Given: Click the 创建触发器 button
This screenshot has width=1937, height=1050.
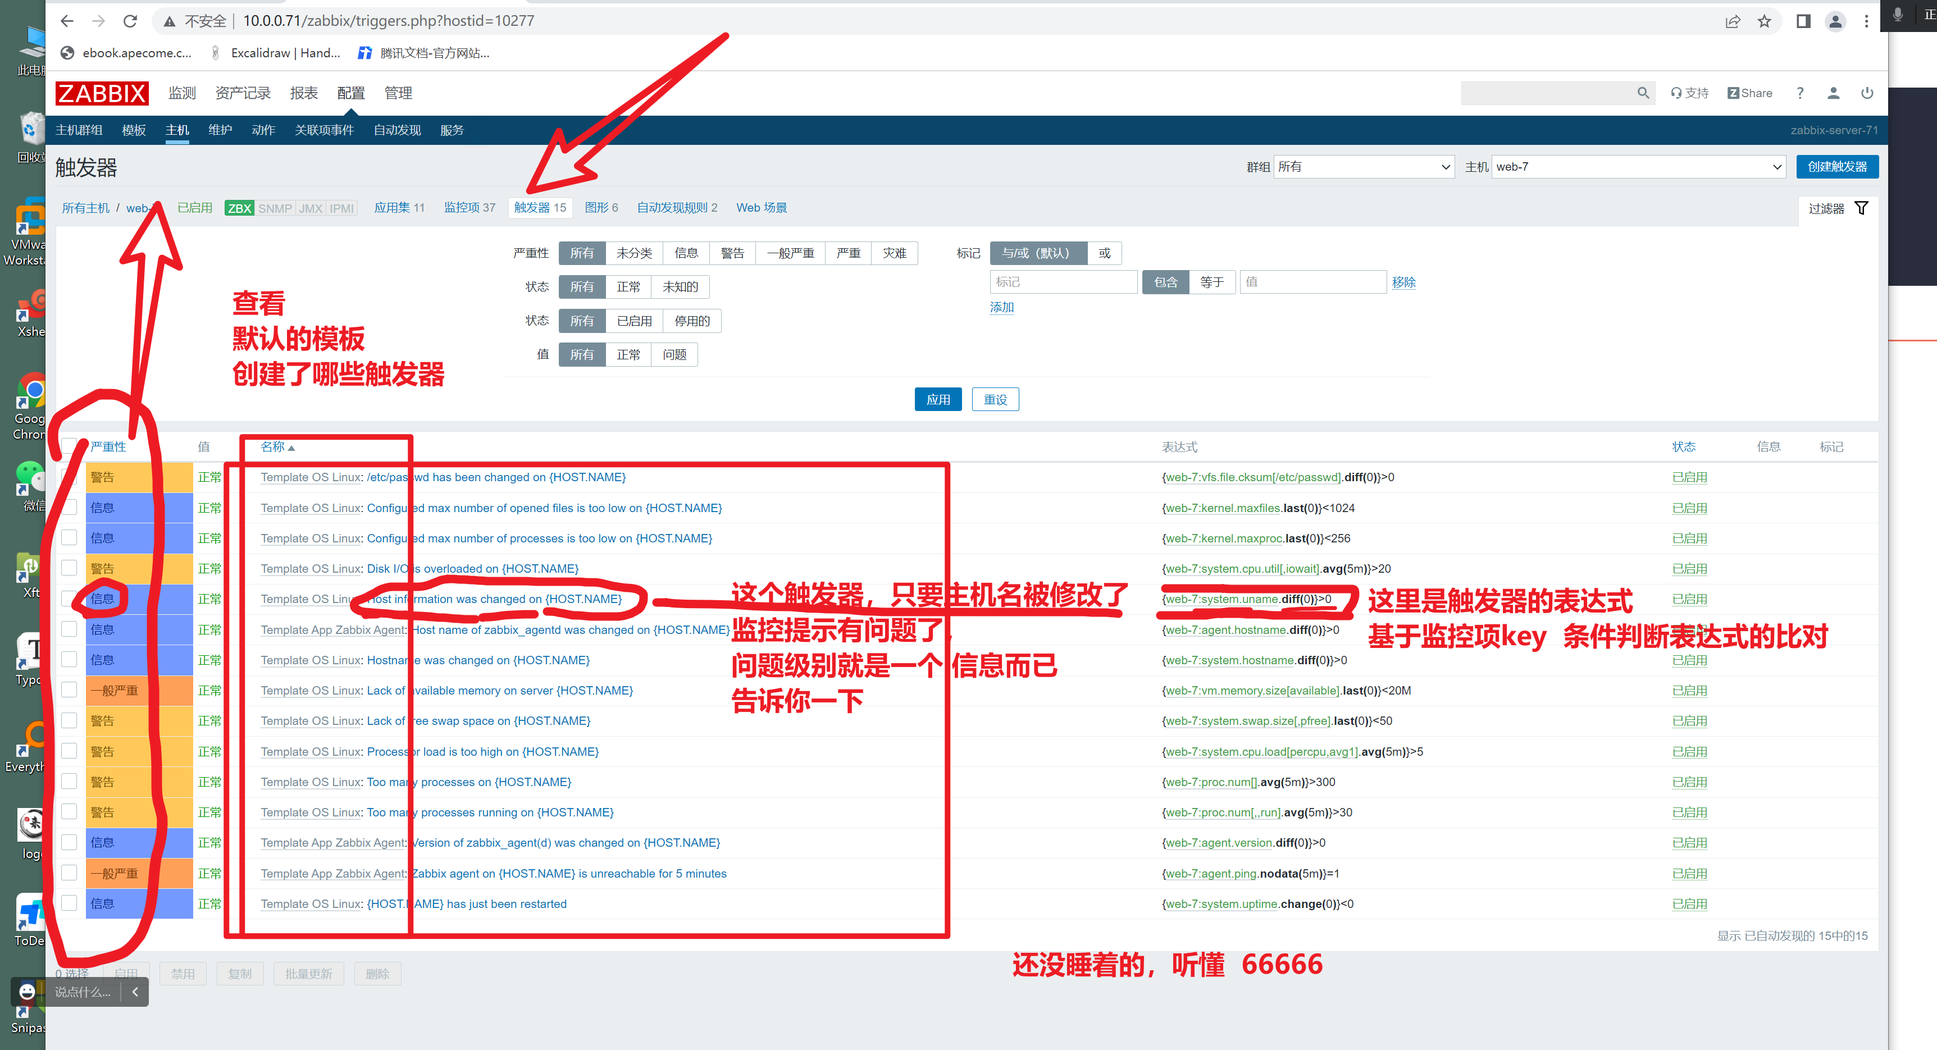Looking at the screenshot, I should point(1837,167).
